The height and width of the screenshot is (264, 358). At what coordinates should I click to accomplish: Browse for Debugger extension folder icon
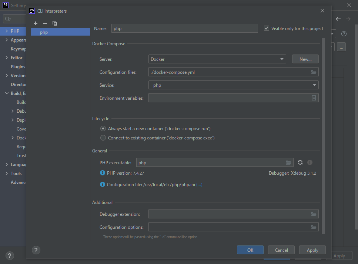tap(314, 214)
